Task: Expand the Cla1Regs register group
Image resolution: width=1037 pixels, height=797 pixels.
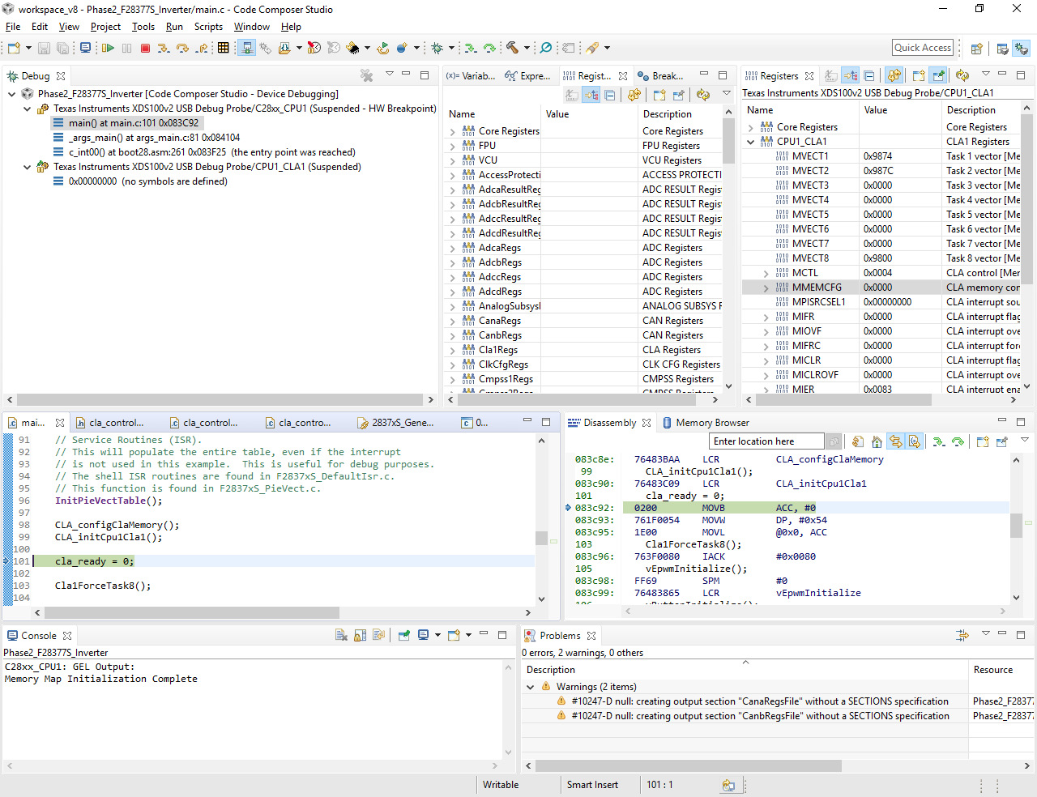Action: pyautogui.click(x=453, y=351)
